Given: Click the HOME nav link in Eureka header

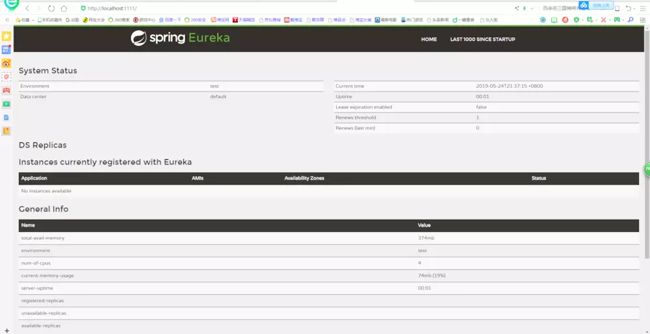Looking at the screenshot, I should pos(428,40).
